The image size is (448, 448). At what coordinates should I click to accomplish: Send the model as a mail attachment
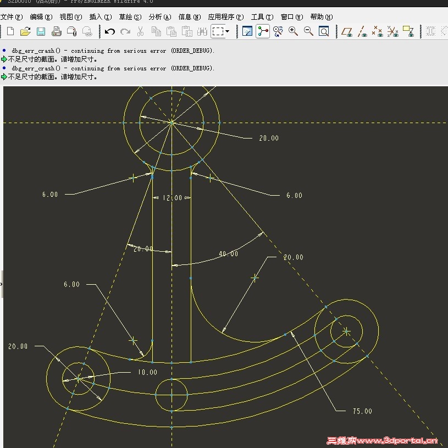point(71,31)
